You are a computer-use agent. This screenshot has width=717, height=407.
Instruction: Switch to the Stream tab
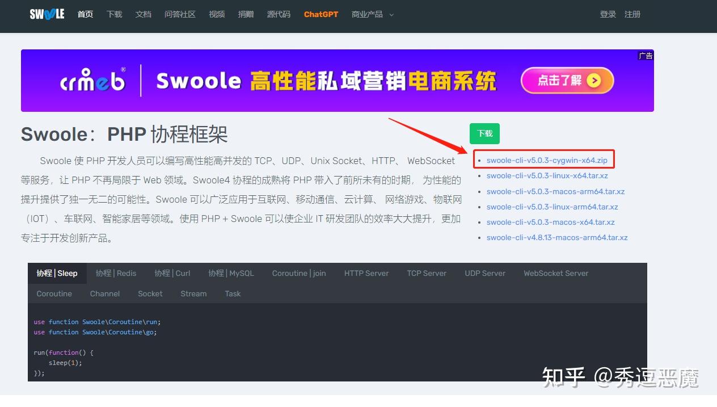pos(193,293)
